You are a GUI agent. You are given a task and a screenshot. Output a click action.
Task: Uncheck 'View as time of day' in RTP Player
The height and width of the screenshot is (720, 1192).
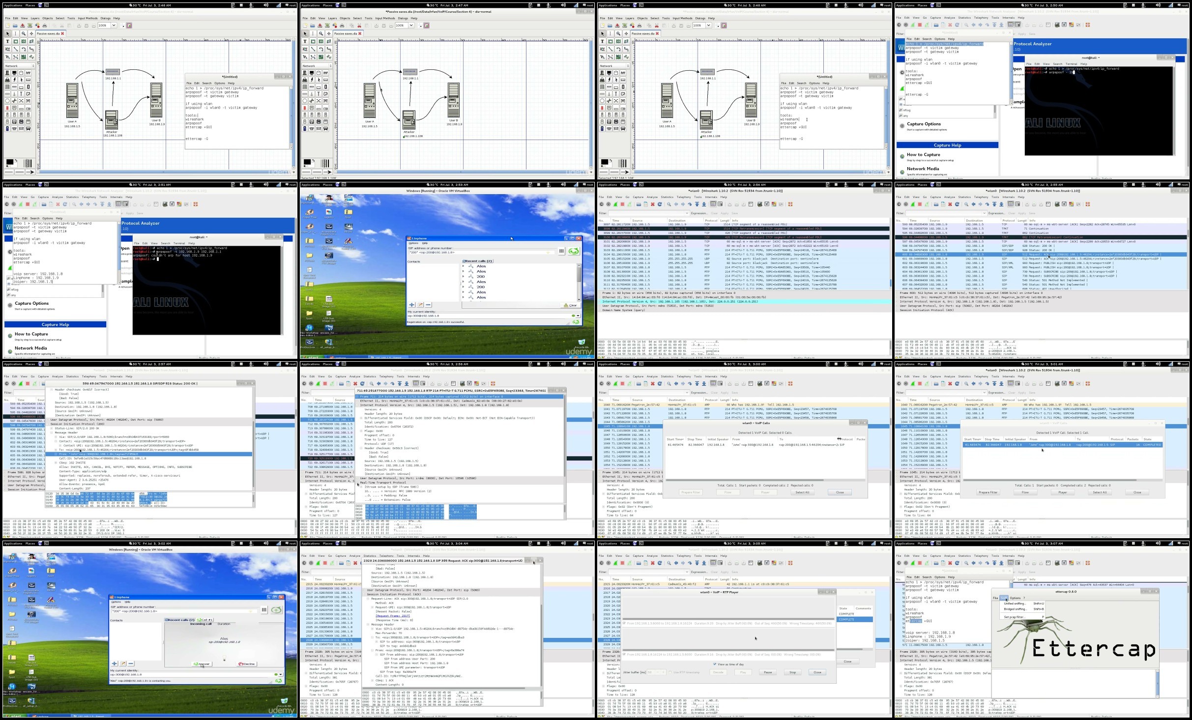[x=715, y=664]
